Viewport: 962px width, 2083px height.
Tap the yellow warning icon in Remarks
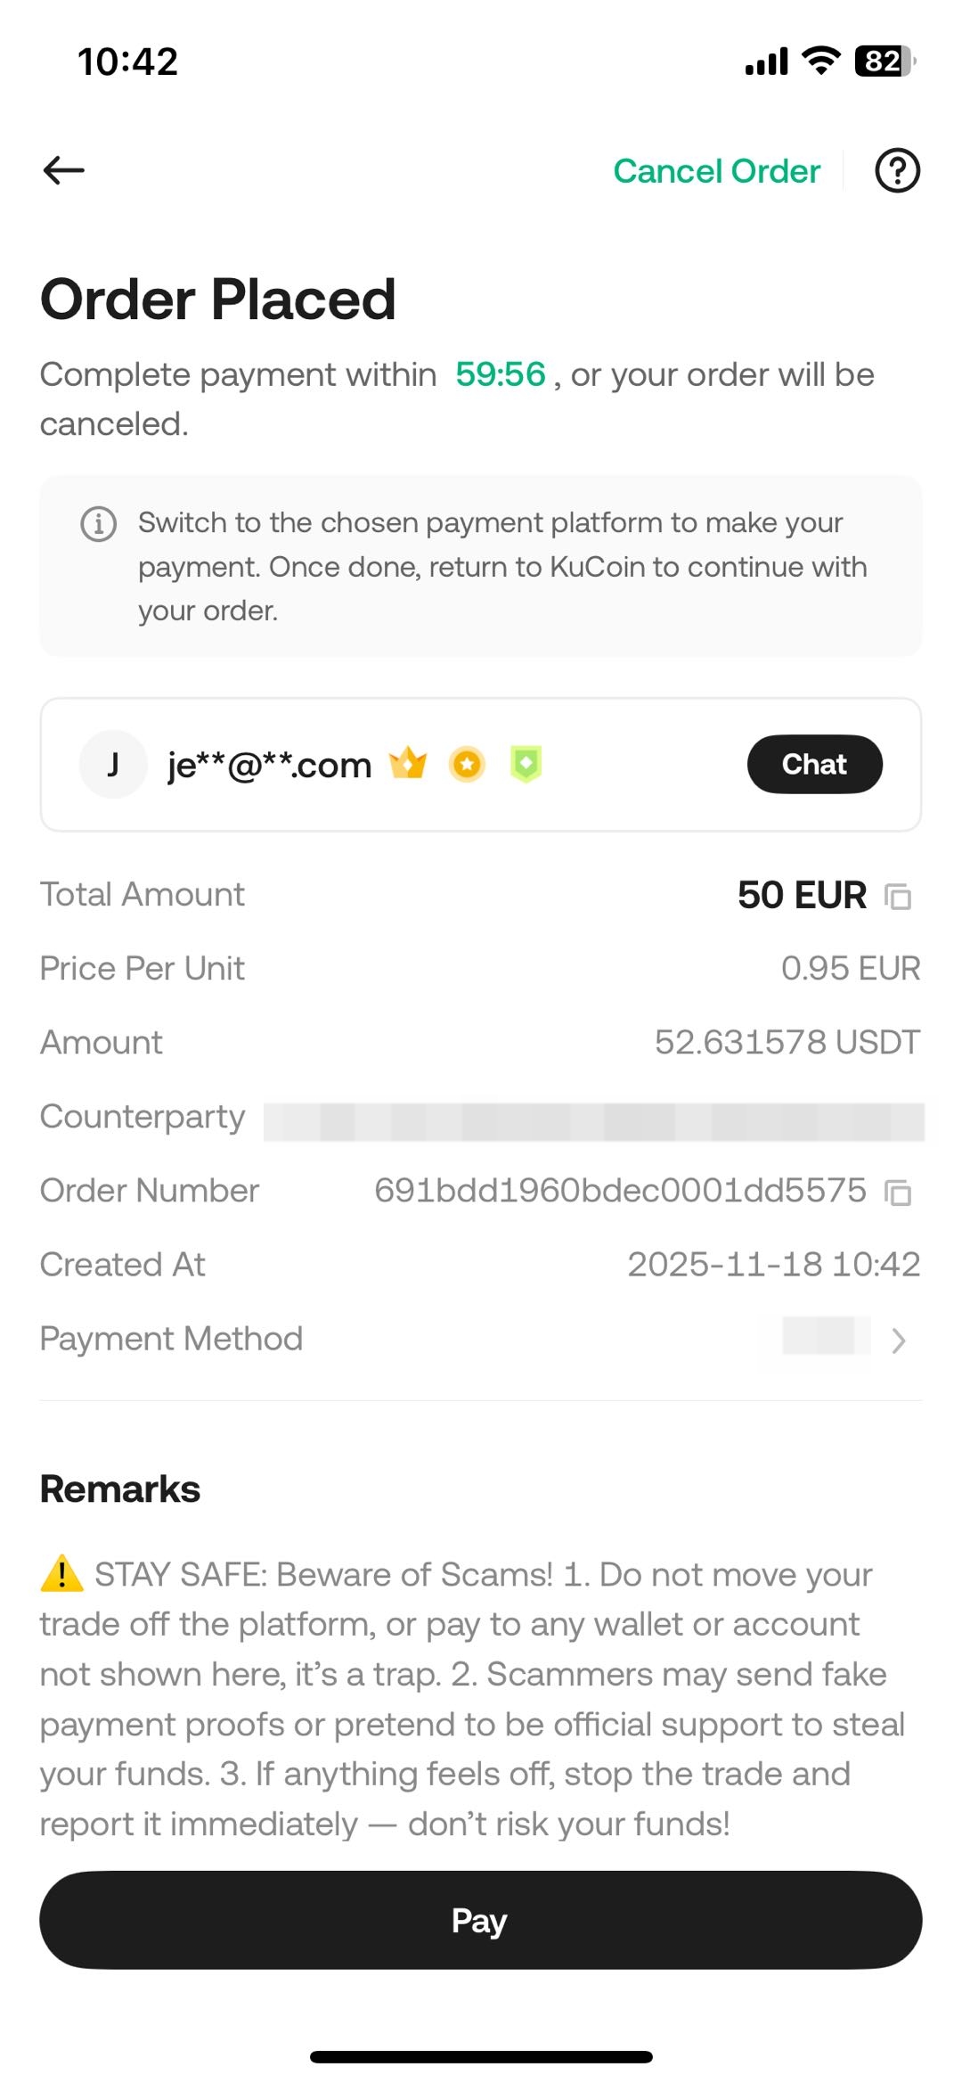(62, 1574)
